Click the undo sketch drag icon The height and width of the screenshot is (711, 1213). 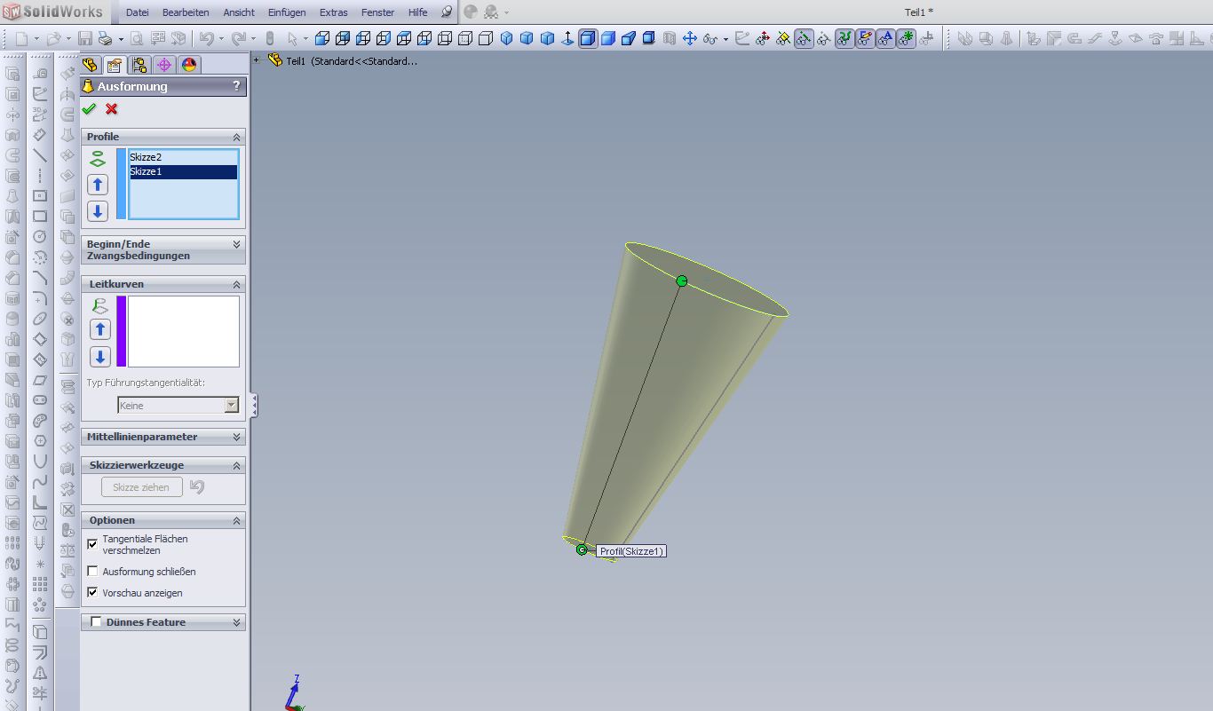coord(197,486)
